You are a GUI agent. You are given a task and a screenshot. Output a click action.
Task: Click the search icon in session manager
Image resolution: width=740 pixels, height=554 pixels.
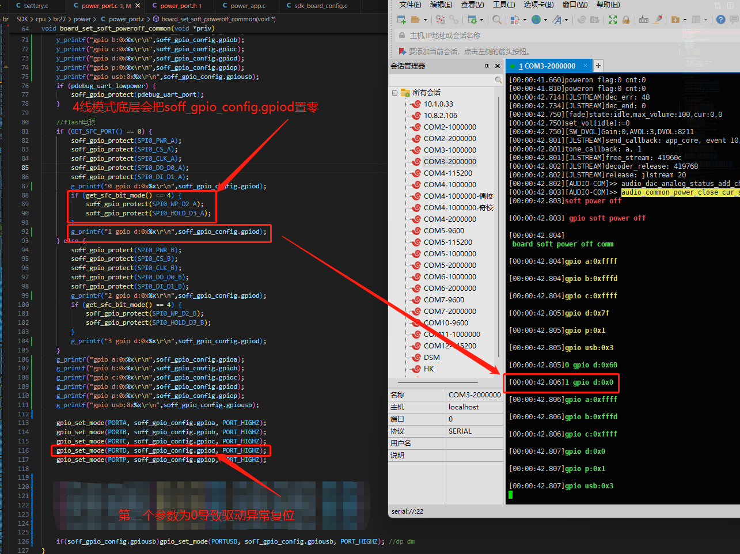499,80
